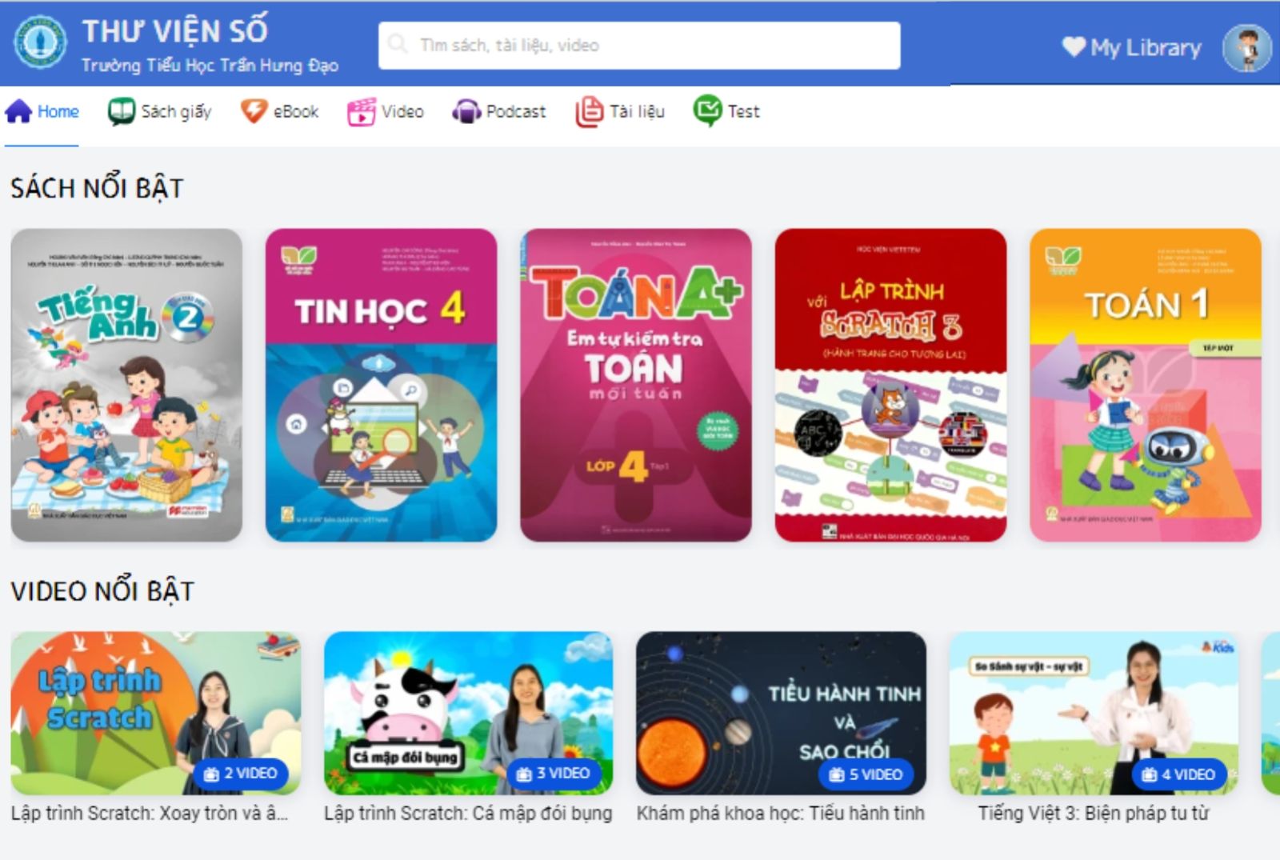Open the Sách giấy book icon
The width and height of the screenshot is (1280, 860).
coord(122,111)
